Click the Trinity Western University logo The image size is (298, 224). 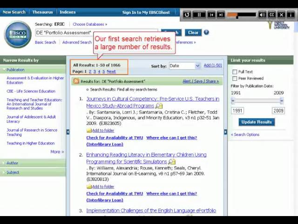coord(278,25)
